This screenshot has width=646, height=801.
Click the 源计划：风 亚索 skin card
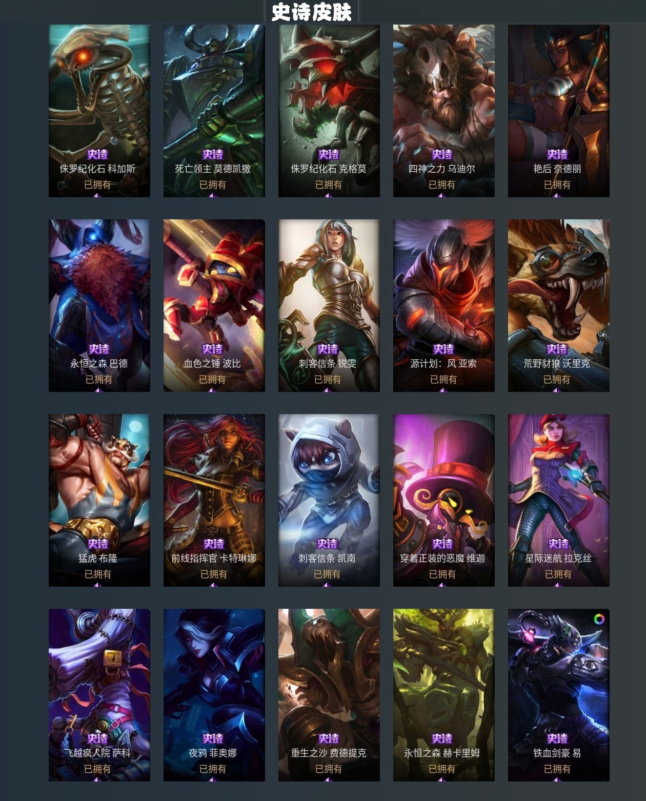coord(444,305)
